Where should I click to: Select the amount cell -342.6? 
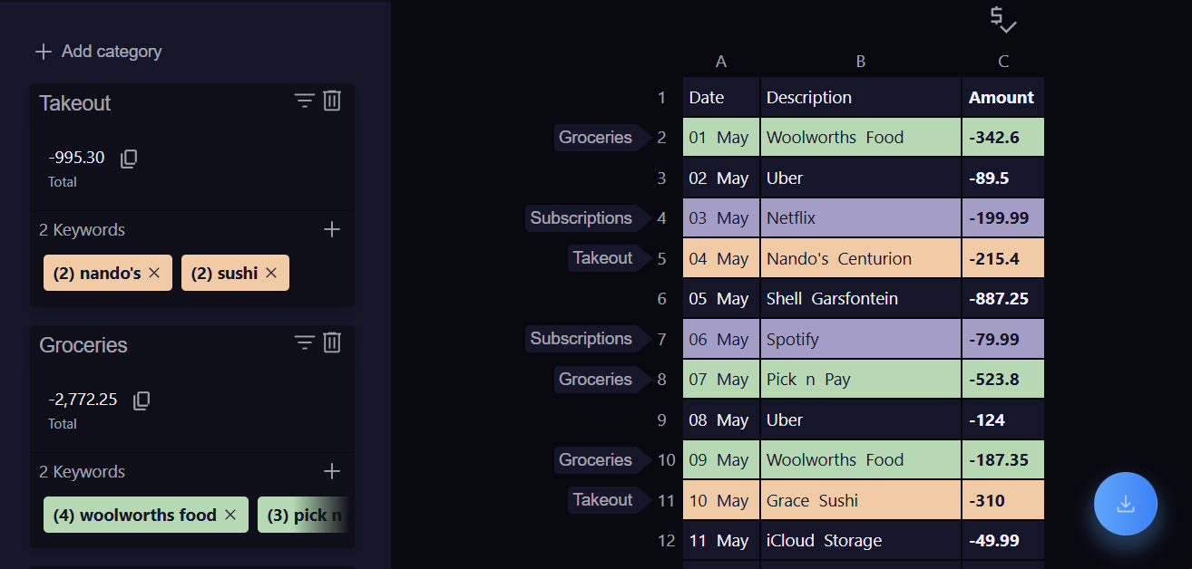[1003, 138]
